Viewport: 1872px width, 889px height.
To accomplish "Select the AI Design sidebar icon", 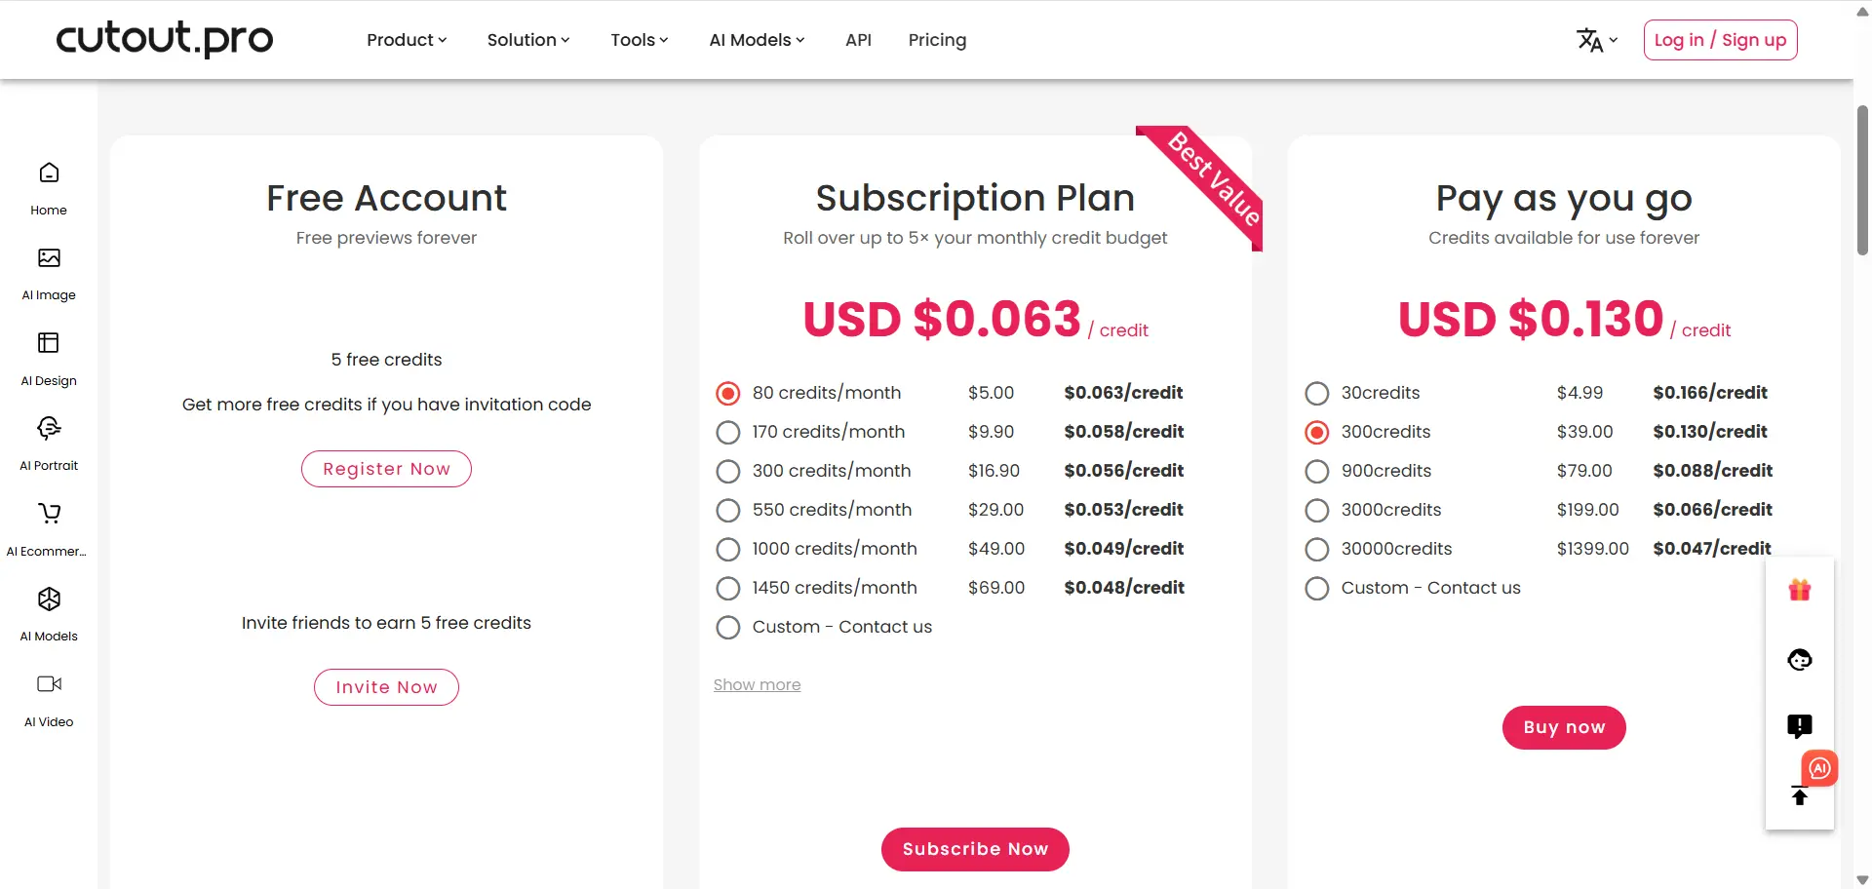I will 49,343.
